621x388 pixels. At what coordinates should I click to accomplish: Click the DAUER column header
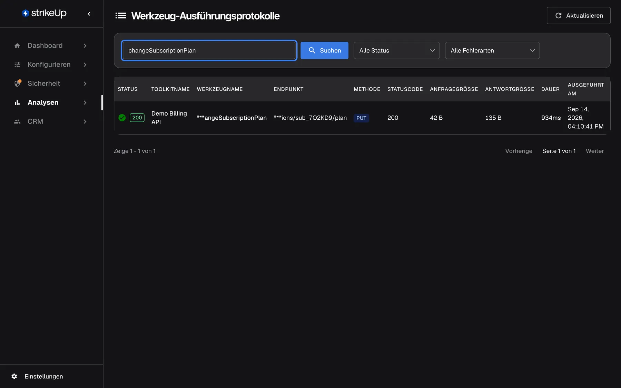pyautogui.click(x=550, y=89)
